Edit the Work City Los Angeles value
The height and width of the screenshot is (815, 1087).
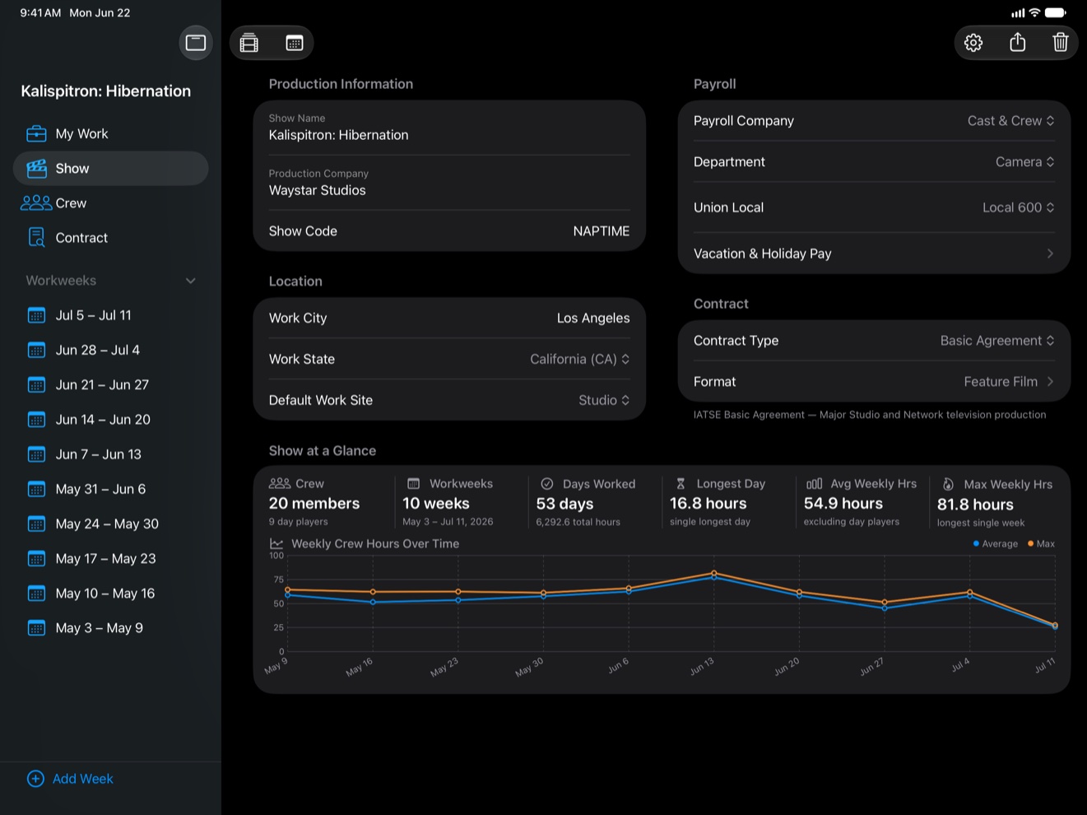coord(593,318)
